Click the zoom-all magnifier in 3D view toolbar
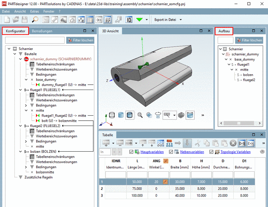The width and height of the screenshot is (268, 207). 140,115
